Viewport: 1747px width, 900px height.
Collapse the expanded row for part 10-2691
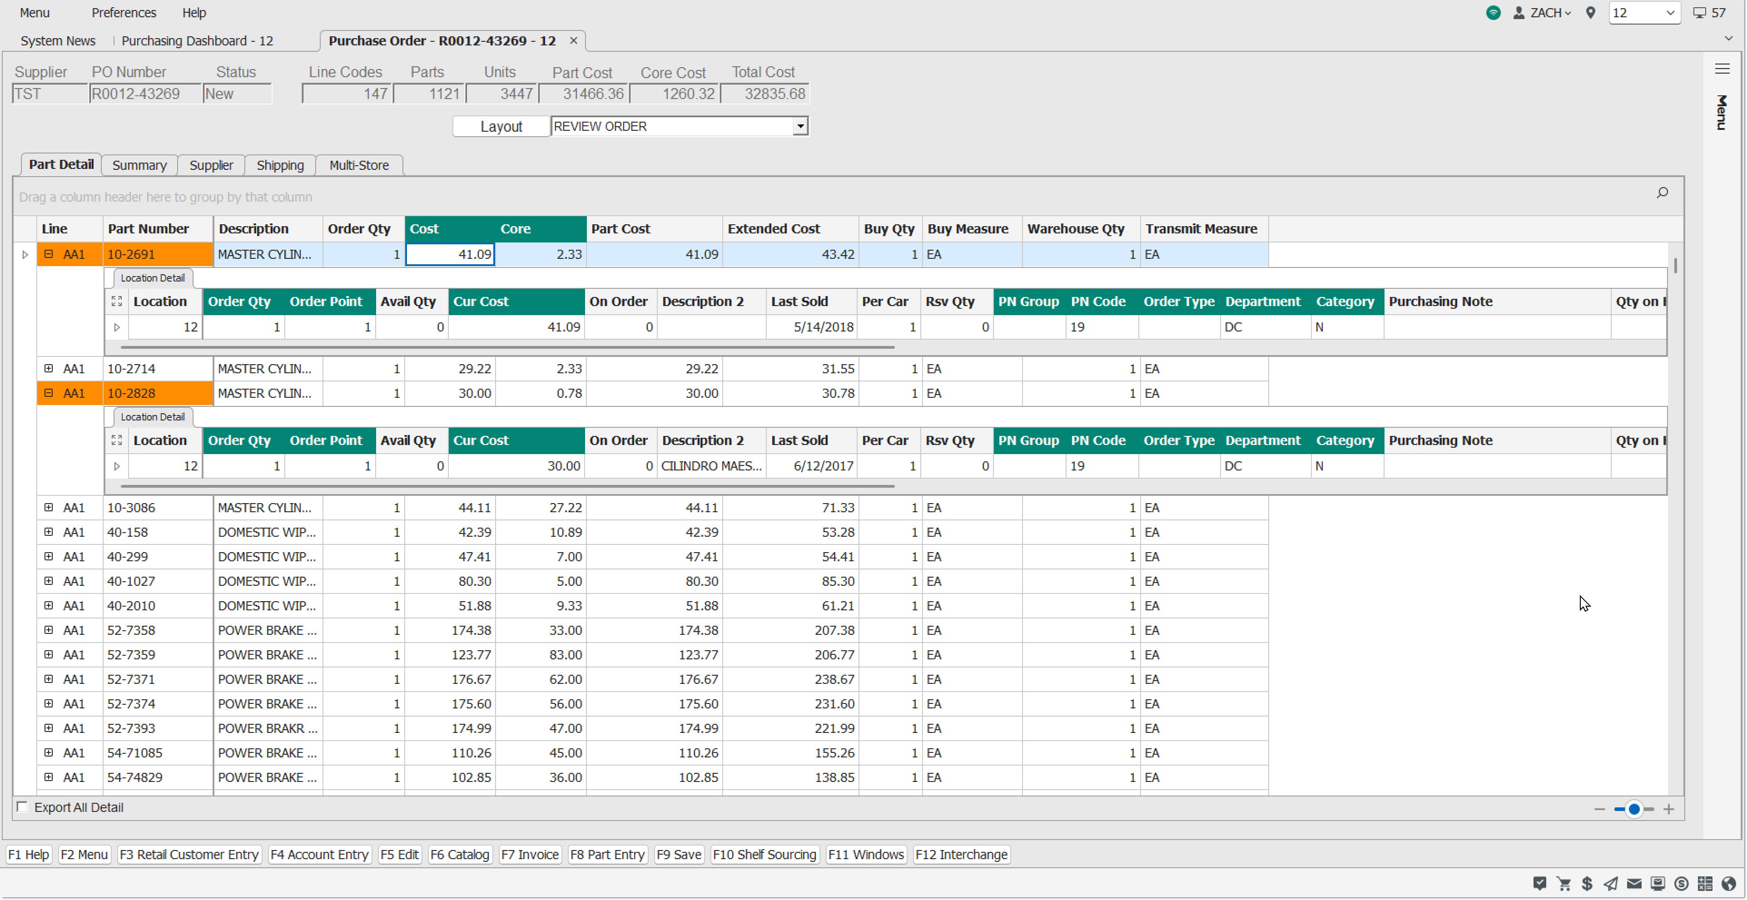49,254
